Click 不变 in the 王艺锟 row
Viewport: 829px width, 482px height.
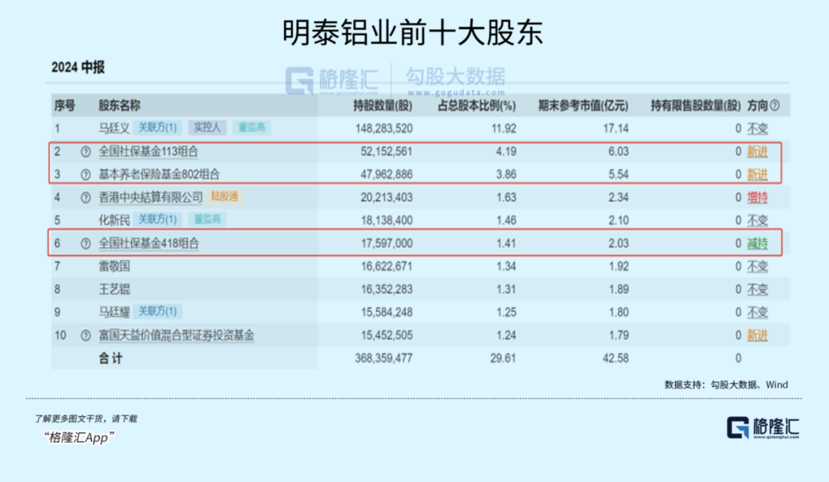point(757,289)
